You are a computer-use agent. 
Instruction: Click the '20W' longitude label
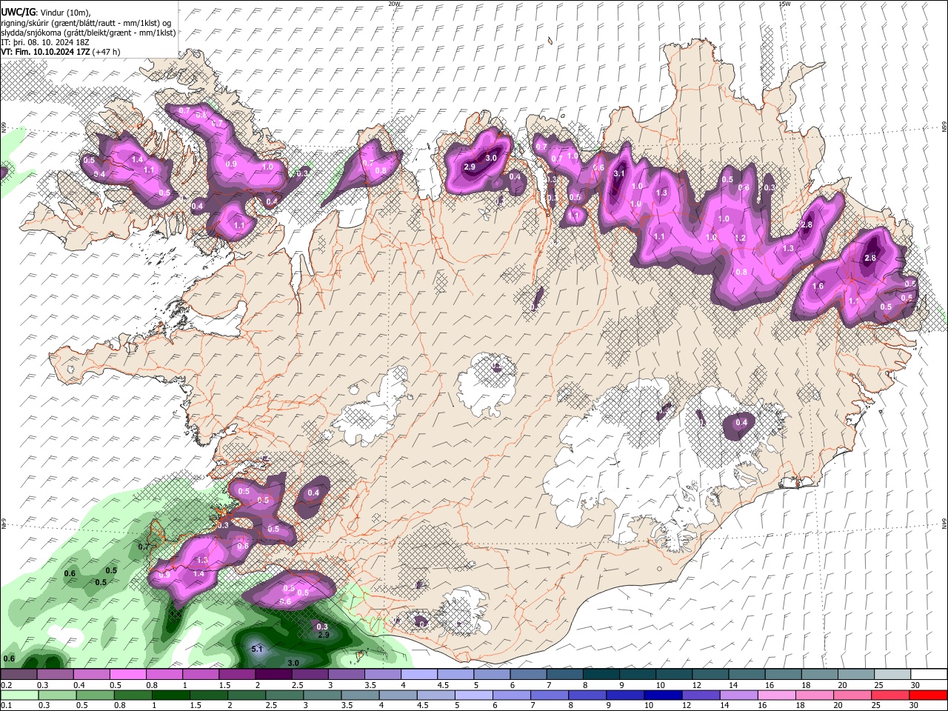[x=394, y=4]
